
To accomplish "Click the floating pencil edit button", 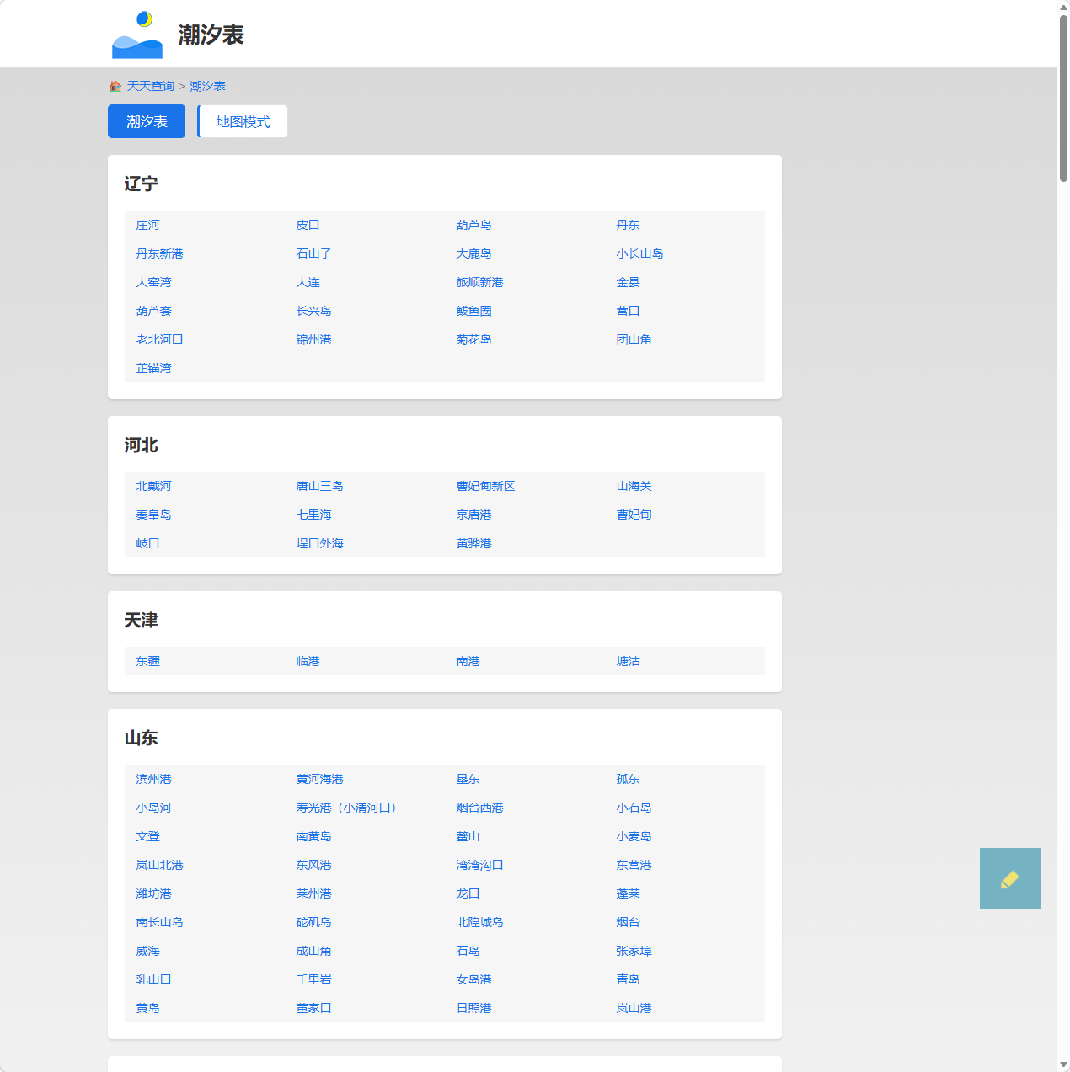I will click(1009, 878).
